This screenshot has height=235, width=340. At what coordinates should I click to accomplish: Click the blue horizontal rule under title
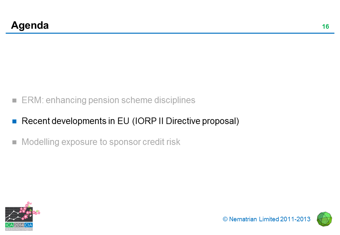tap(170, 33)
